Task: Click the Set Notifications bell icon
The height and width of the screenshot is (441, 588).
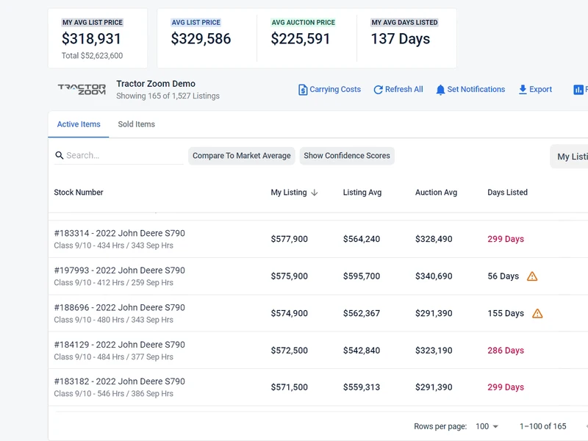Action: pyautogui.click(x=440, y=90)
